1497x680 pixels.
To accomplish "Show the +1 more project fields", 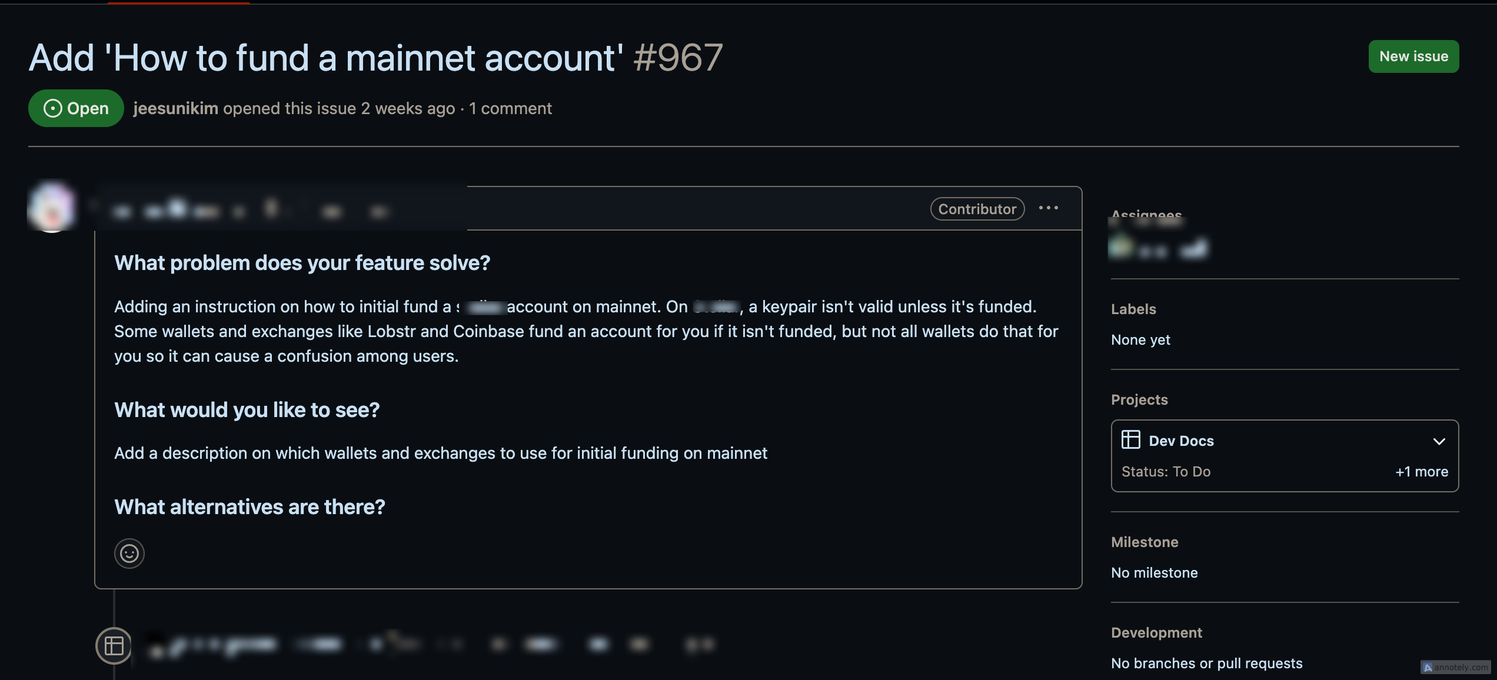I will pyautogui.click(x=1422, y=472).
